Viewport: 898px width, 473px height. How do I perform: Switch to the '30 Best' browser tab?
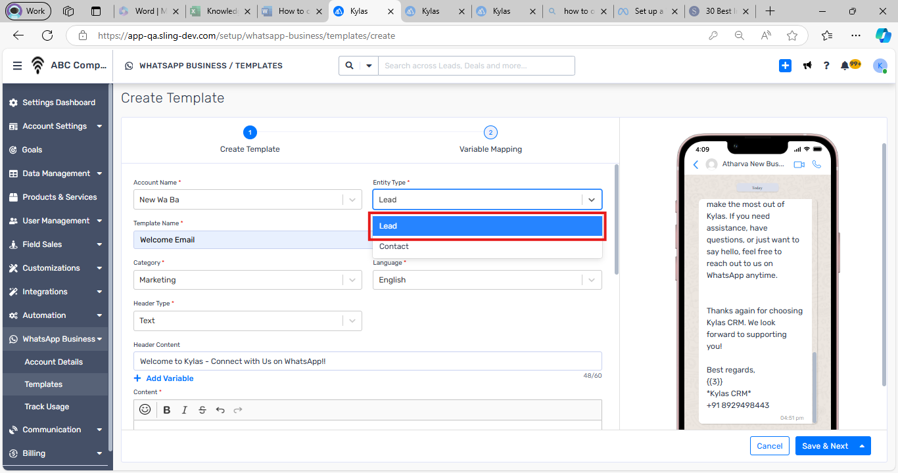tap(720, 11)
